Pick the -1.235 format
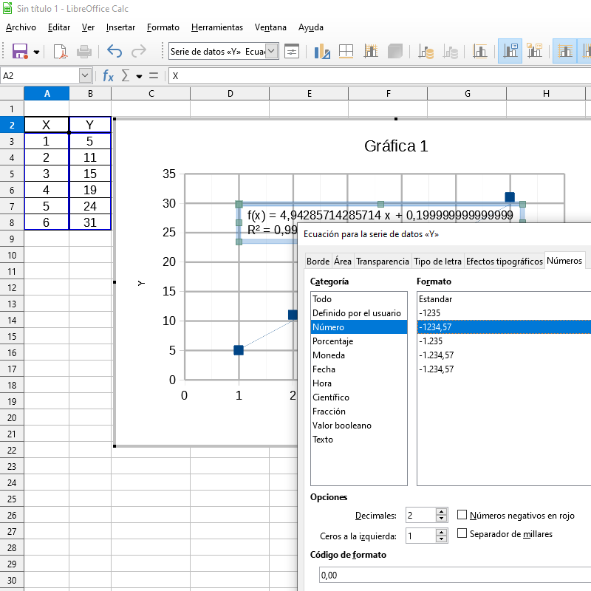Screen dimensions: 591x591 [505, 341]
